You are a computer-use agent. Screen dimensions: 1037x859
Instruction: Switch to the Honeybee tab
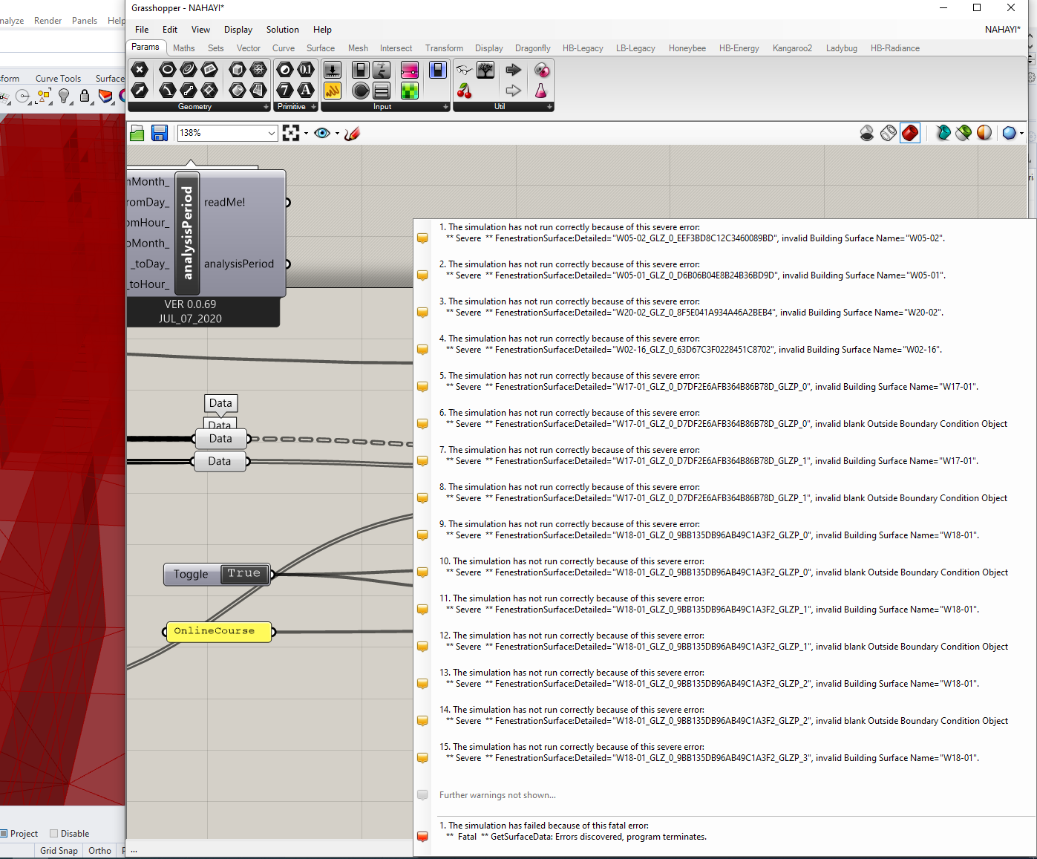coord(687,48)
